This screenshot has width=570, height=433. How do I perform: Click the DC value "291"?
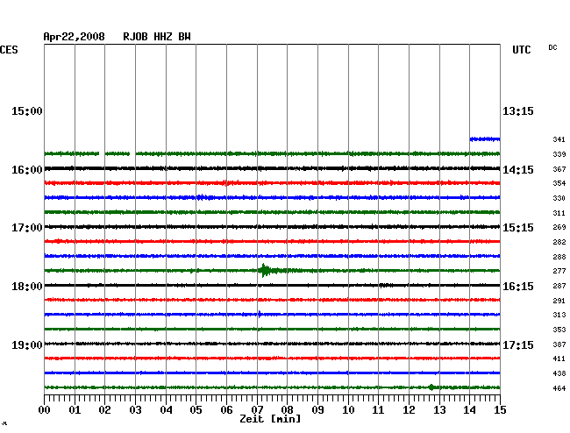coord(559,301)
